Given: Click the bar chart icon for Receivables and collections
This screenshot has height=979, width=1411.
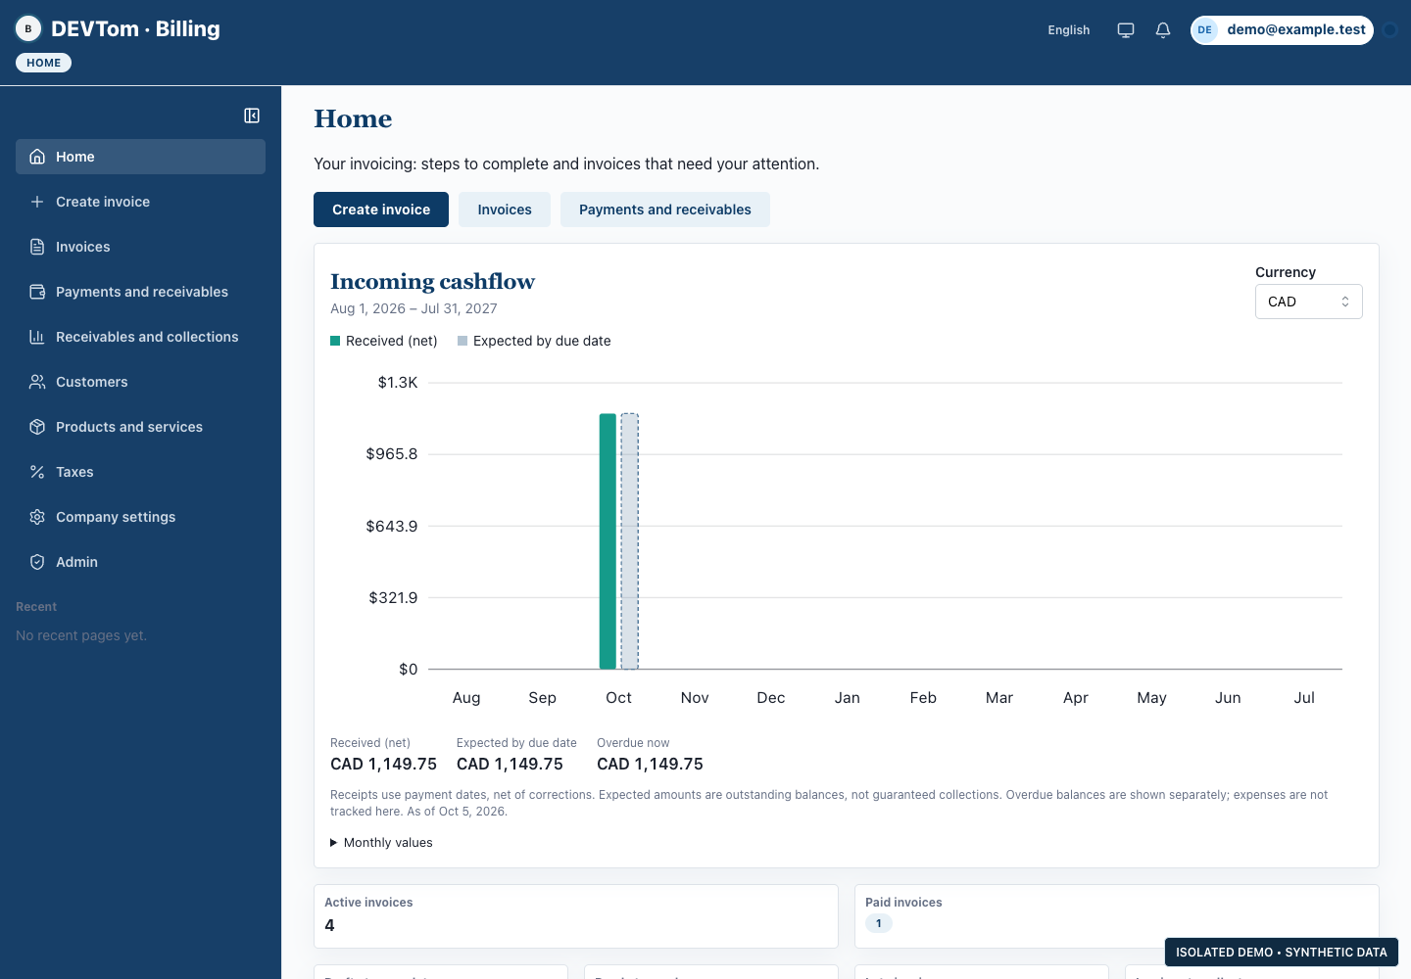Looking at the screenshot, I should pos(37,337).
